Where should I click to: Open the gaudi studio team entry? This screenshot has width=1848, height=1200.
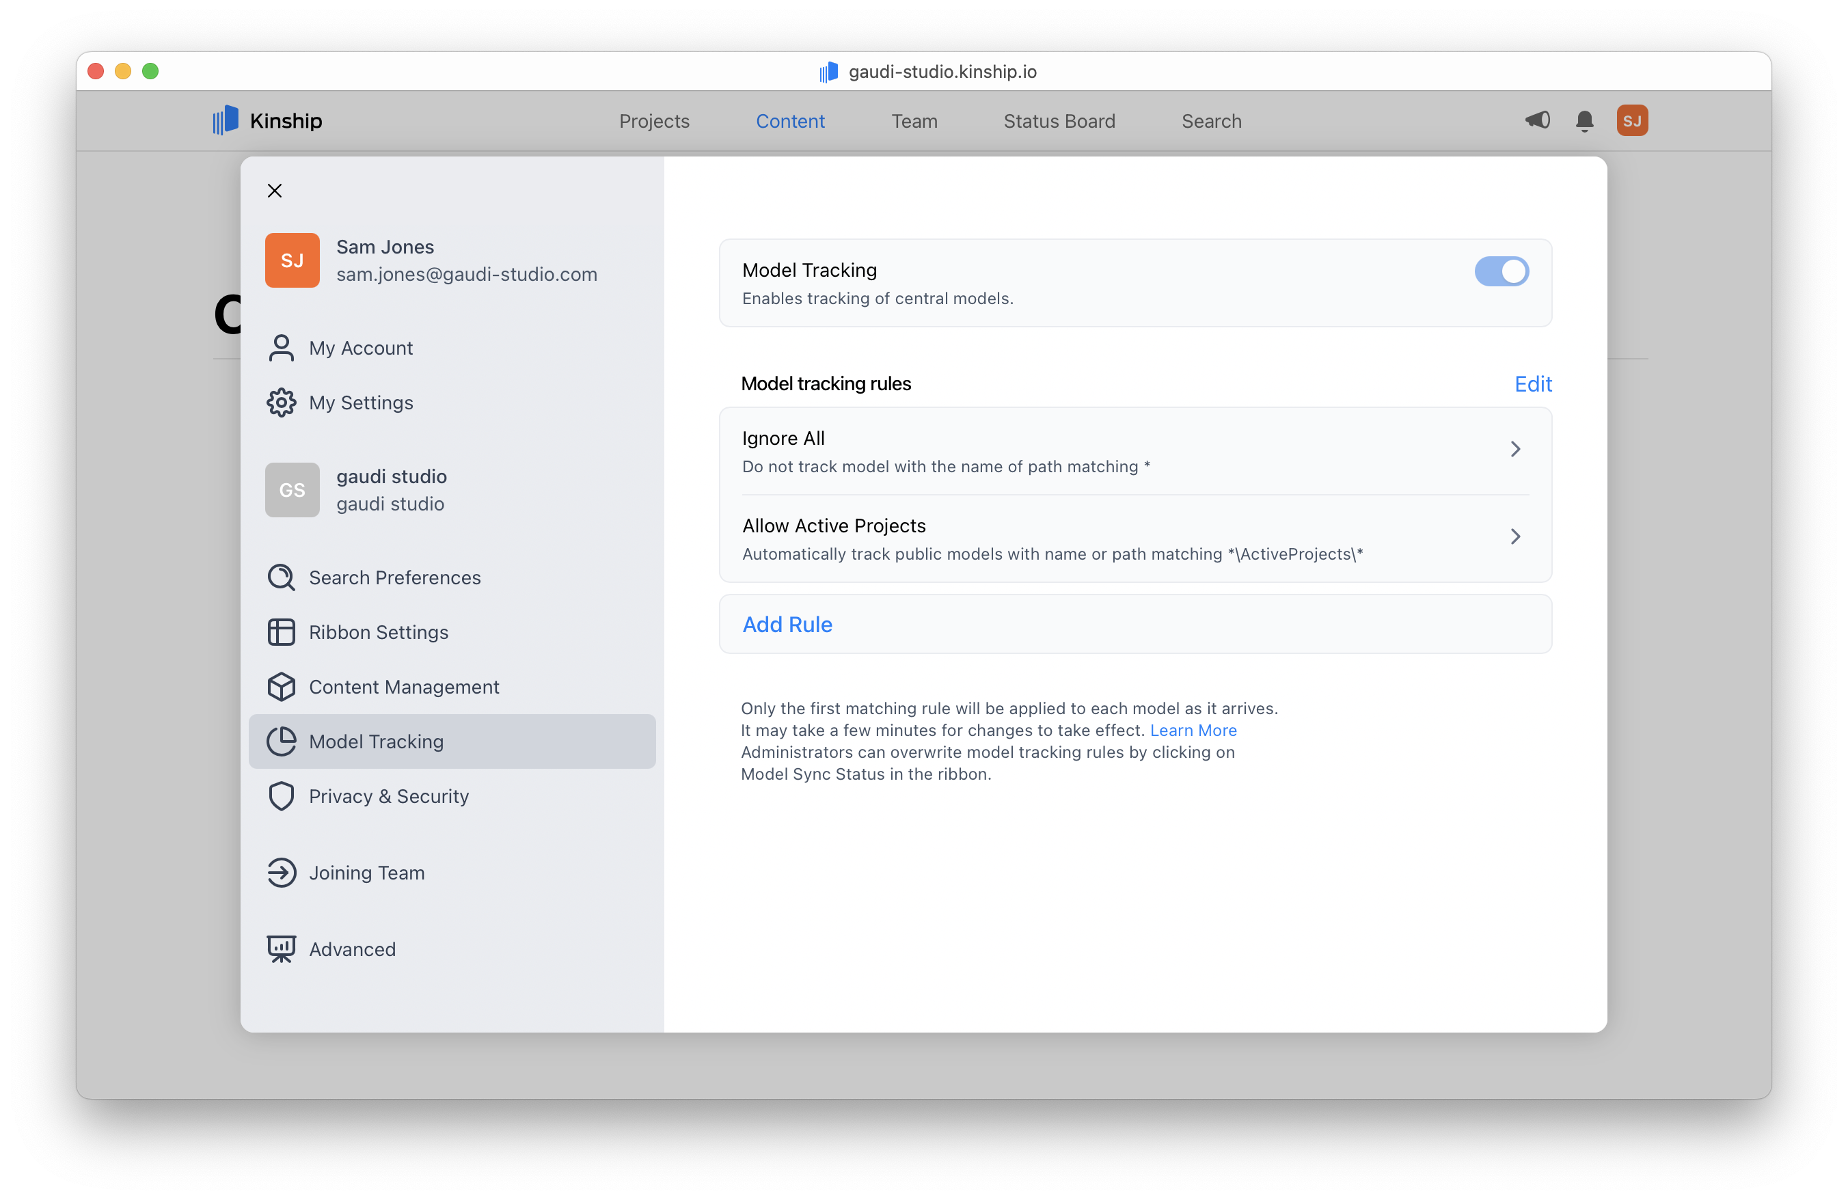coord(390,490)
